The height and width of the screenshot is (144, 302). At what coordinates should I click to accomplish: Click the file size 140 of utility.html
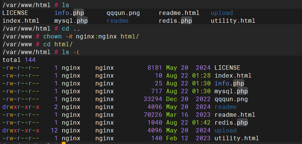[157, 138]
